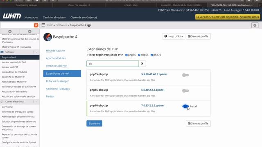Switch to the cPanel File Manager browser tab
262x147 pixels.
click(79, 5)
